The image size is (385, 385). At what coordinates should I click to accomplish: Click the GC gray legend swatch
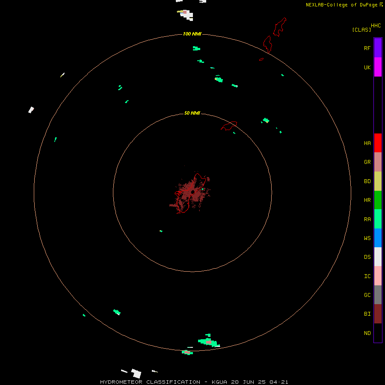pyautogui.click(x=378, y=295)
